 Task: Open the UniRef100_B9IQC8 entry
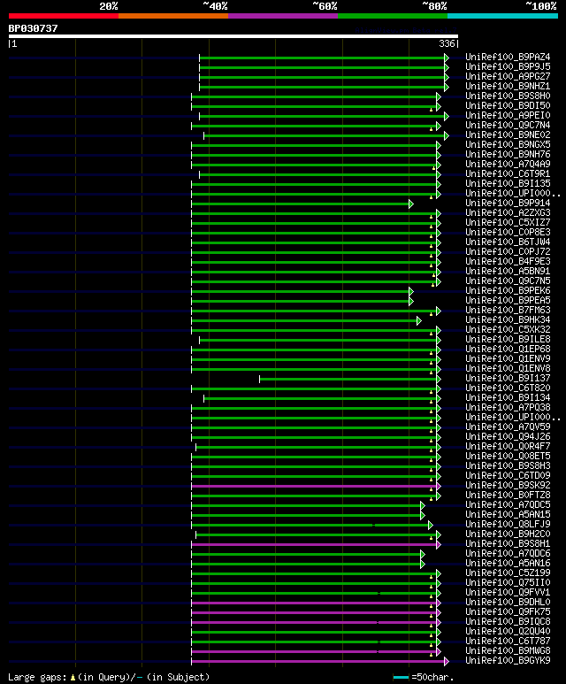(x=508, y=622)
